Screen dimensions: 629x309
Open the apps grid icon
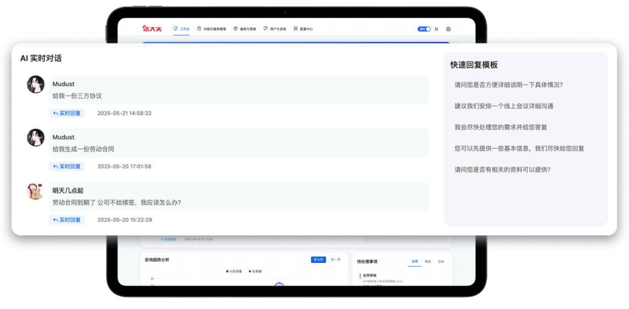pos(437,29)
